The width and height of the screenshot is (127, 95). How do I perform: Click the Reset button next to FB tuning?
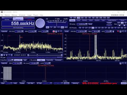tap(90, 24)
